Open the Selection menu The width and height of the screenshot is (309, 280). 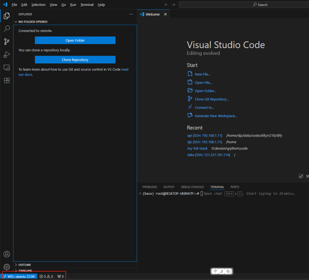click(x=38, y=4)
